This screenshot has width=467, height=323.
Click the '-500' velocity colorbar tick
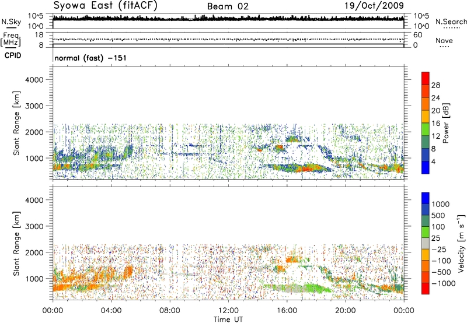(x=441, y=272)
